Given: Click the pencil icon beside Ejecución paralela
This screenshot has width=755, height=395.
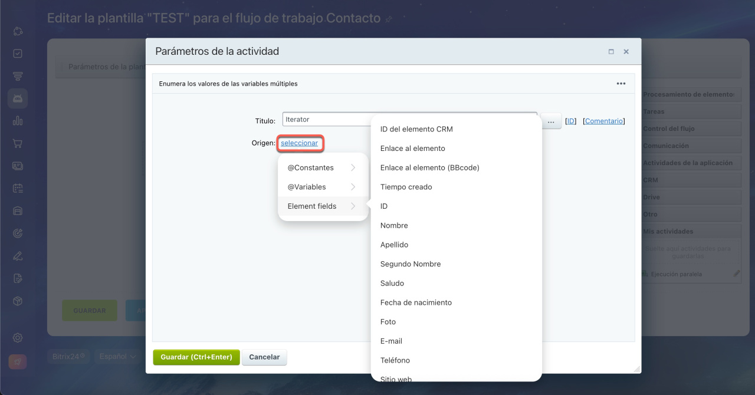Looking at the screenshot, I should pos(736,274).
